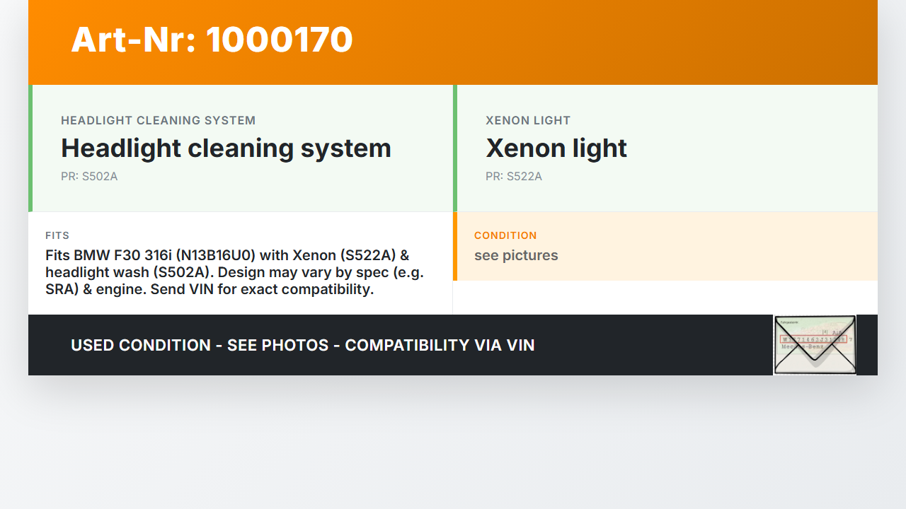Screen dimensions: 906x509
Task: Click the HEADLIGHT CLEANING SYSTEM small label
Action: (158, 120)
